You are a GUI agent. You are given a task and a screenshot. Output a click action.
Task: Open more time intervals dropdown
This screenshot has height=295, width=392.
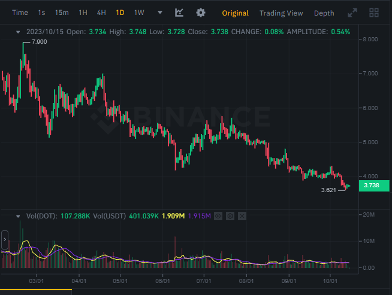pyautogui.click(x=160, y=13)
